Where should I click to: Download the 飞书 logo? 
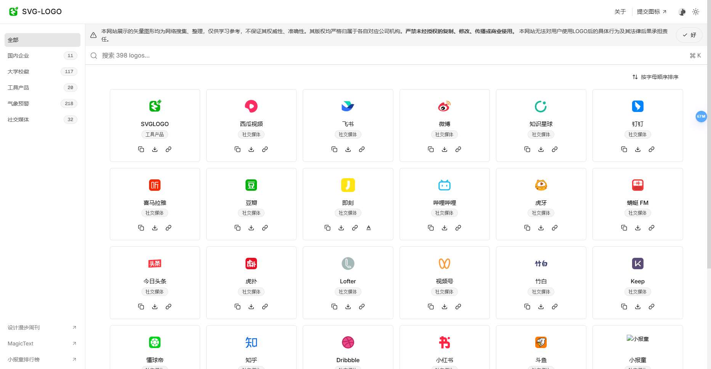tap(348, 149)
